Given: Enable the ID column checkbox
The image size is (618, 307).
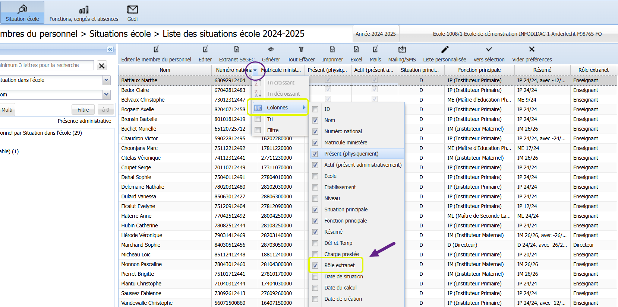Looking at the screenshot, I should (x=315, y=109).
